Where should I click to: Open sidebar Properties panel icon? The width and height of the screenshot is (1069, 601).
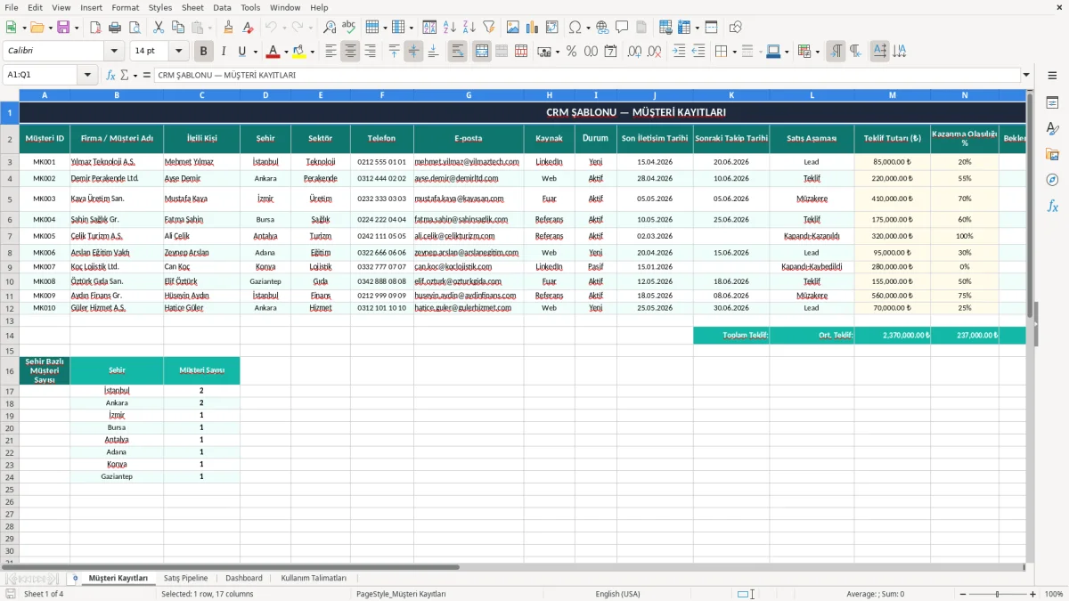point(1052,102)
